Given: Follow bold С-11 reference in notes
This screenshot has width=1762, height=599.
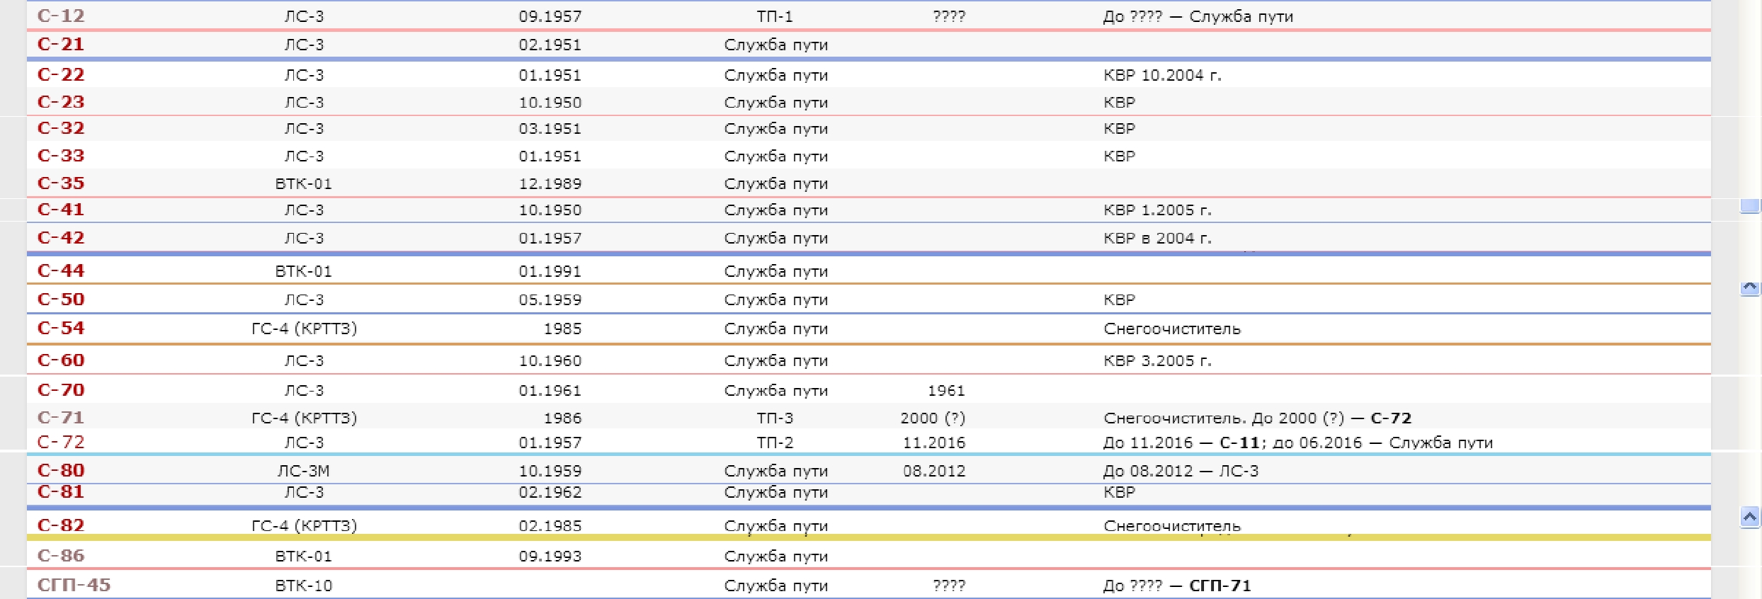Looking at the screenshot, I should pos(1239,443).
